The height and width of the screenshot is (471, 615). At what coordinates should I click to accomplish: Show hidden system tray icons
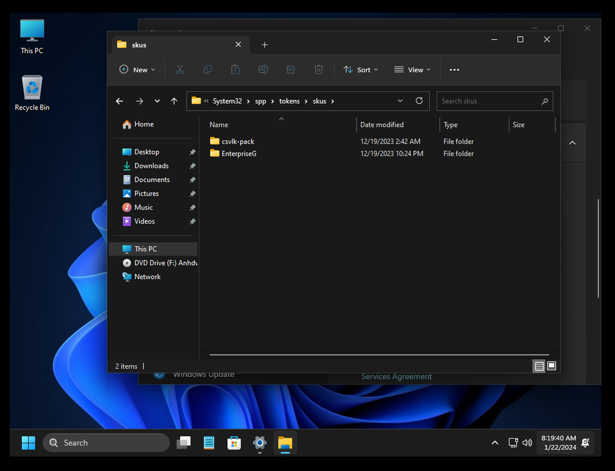click(495, 443)
